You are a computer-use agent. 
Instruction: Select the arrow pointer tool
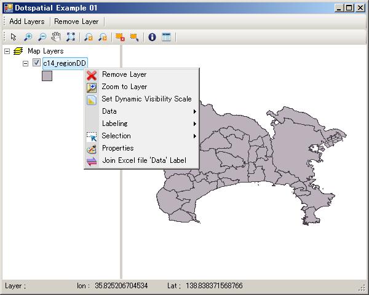(x=14, y=37)
